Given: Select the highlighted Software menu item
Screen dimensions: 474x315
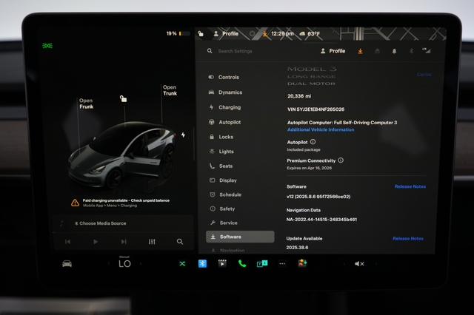Looking at the screenshot, I should pyautogui.click(x=240, y=237).
